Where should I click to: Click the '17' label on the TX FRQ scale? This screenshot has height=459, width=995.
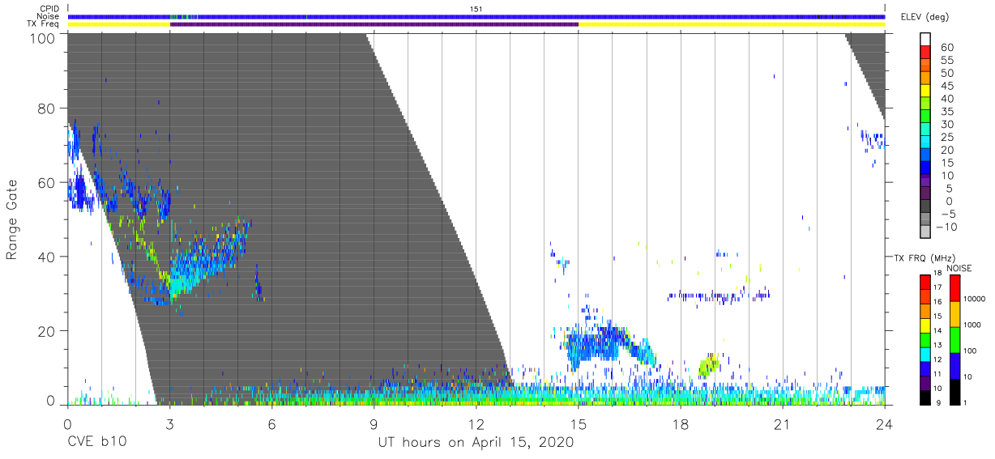(x=937, y=287)
